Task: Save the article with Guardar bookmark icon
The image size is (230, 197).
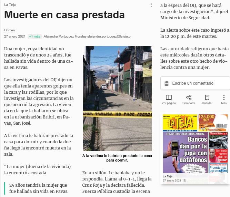Action: [207, 97]
